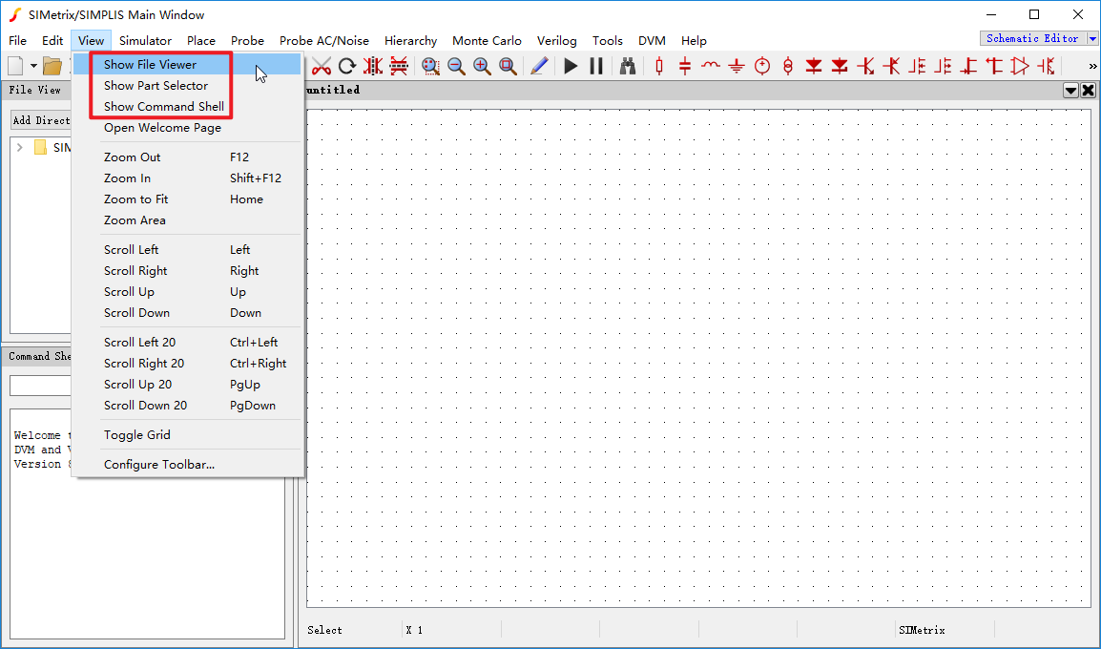The image size is (1101, 649).
Task: Expand the SIM folder tree node
Action: tap(20, 148)
